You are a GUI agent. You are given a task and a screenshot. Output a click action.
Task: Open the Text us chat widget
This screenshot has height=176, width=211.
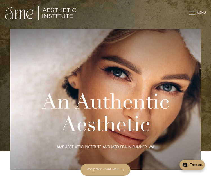(x=192, y=165)
